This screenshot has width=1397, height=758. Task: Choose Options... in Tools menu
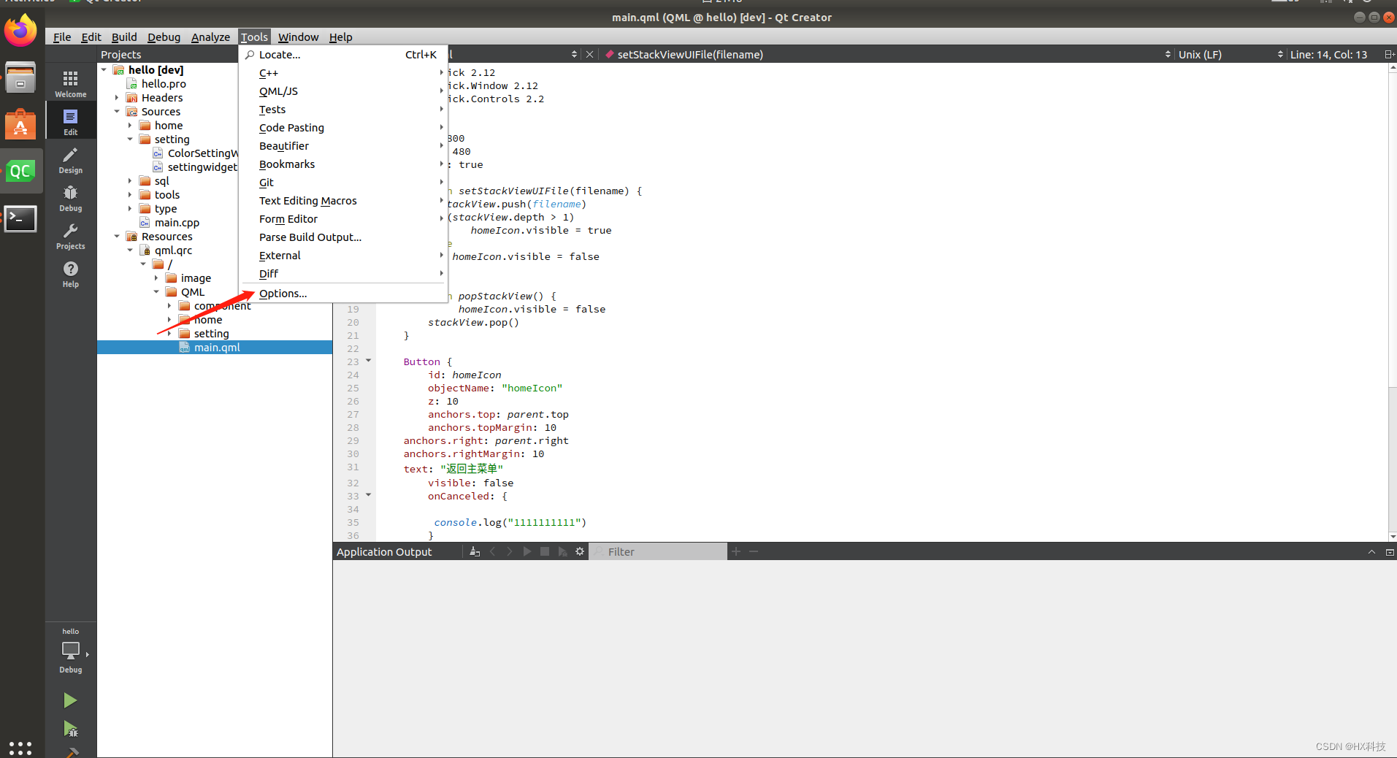point(343,294)
